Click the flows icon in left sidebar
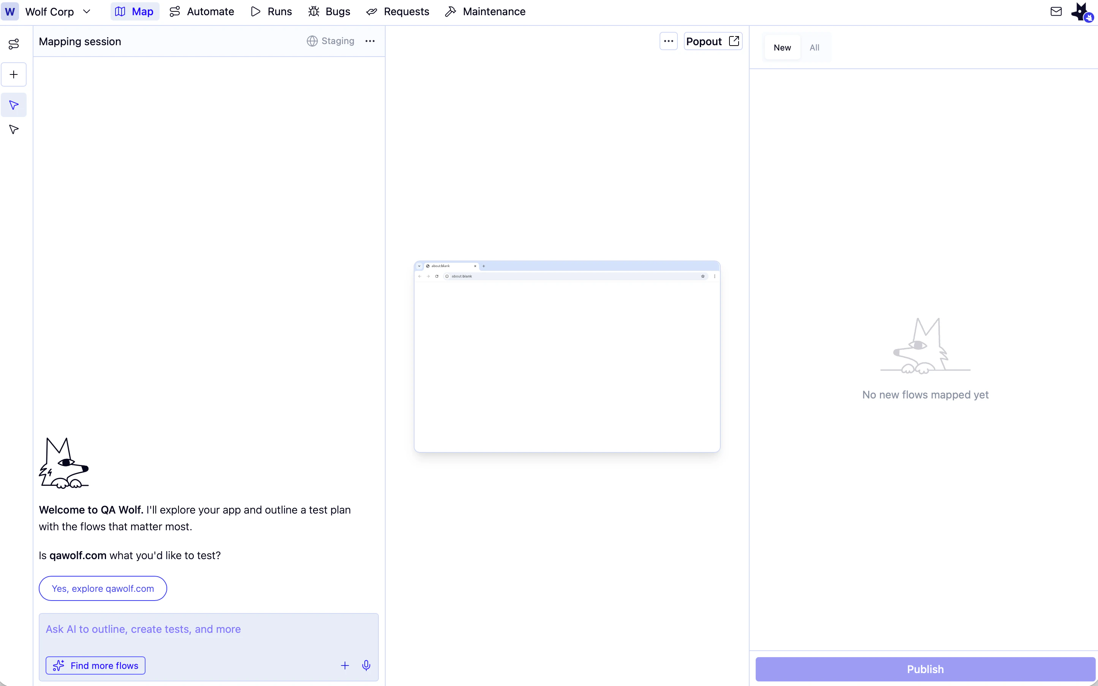This screenshot has width=1098, height=686. 14,44
